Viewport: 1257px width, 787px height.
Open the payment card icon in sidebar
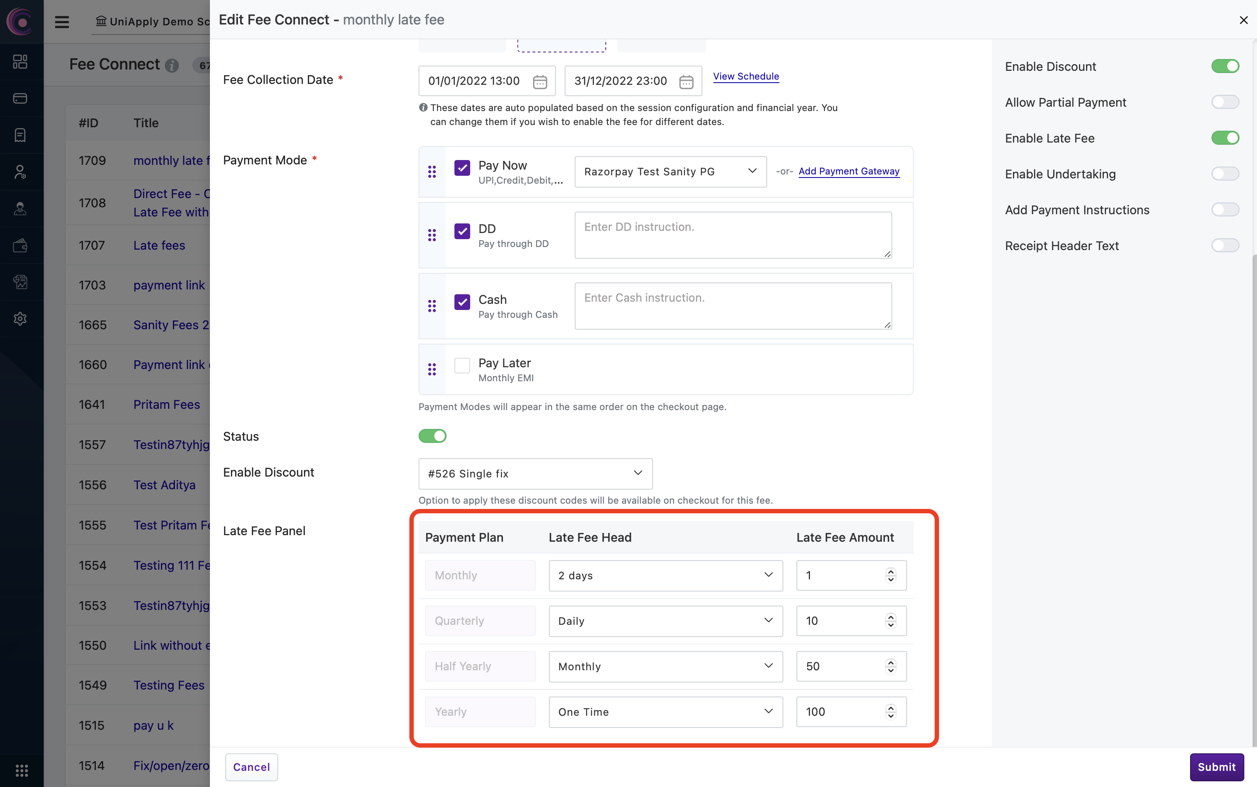point(20,98)
